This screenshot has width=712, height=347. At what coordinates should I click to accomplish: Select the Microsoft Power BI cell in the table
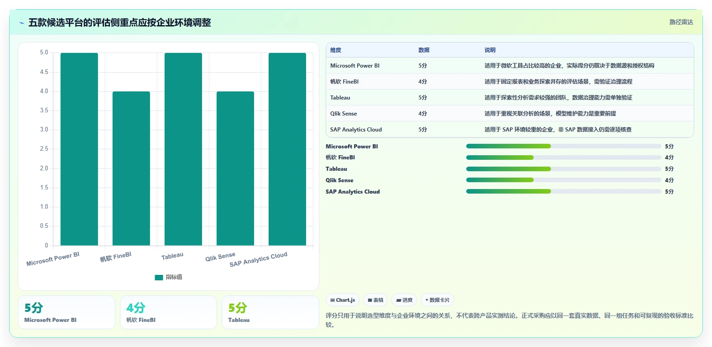[x=355, y=66]
